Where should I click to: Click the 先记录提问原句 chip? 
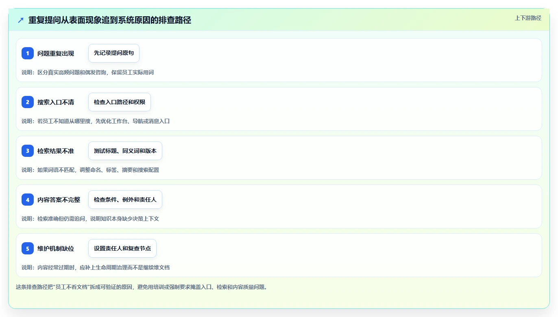click(x=114, y=53)
